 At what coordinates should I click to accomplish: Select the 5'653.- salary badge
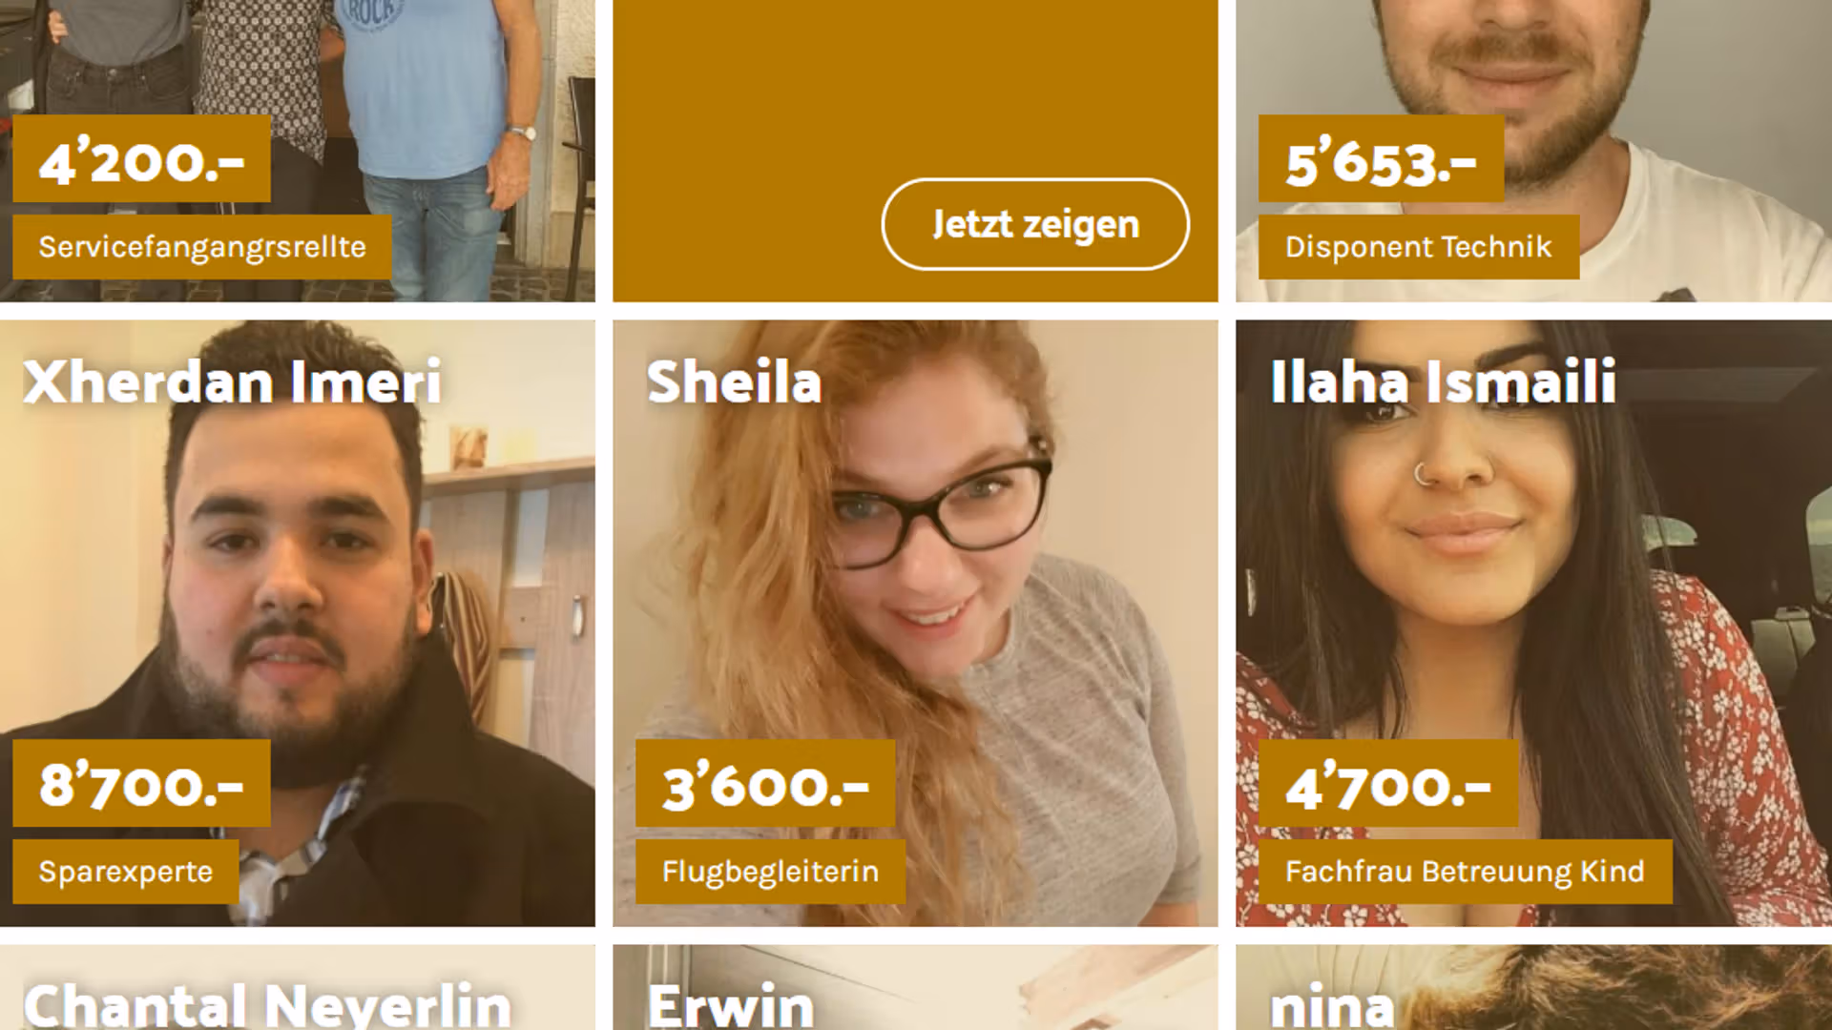[1381, 158]
